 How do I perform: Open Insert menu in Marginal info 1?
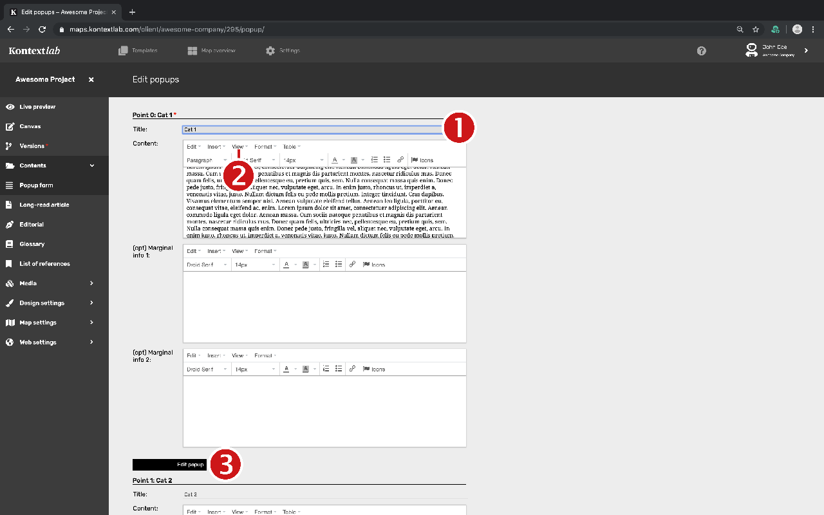point(216,251)
